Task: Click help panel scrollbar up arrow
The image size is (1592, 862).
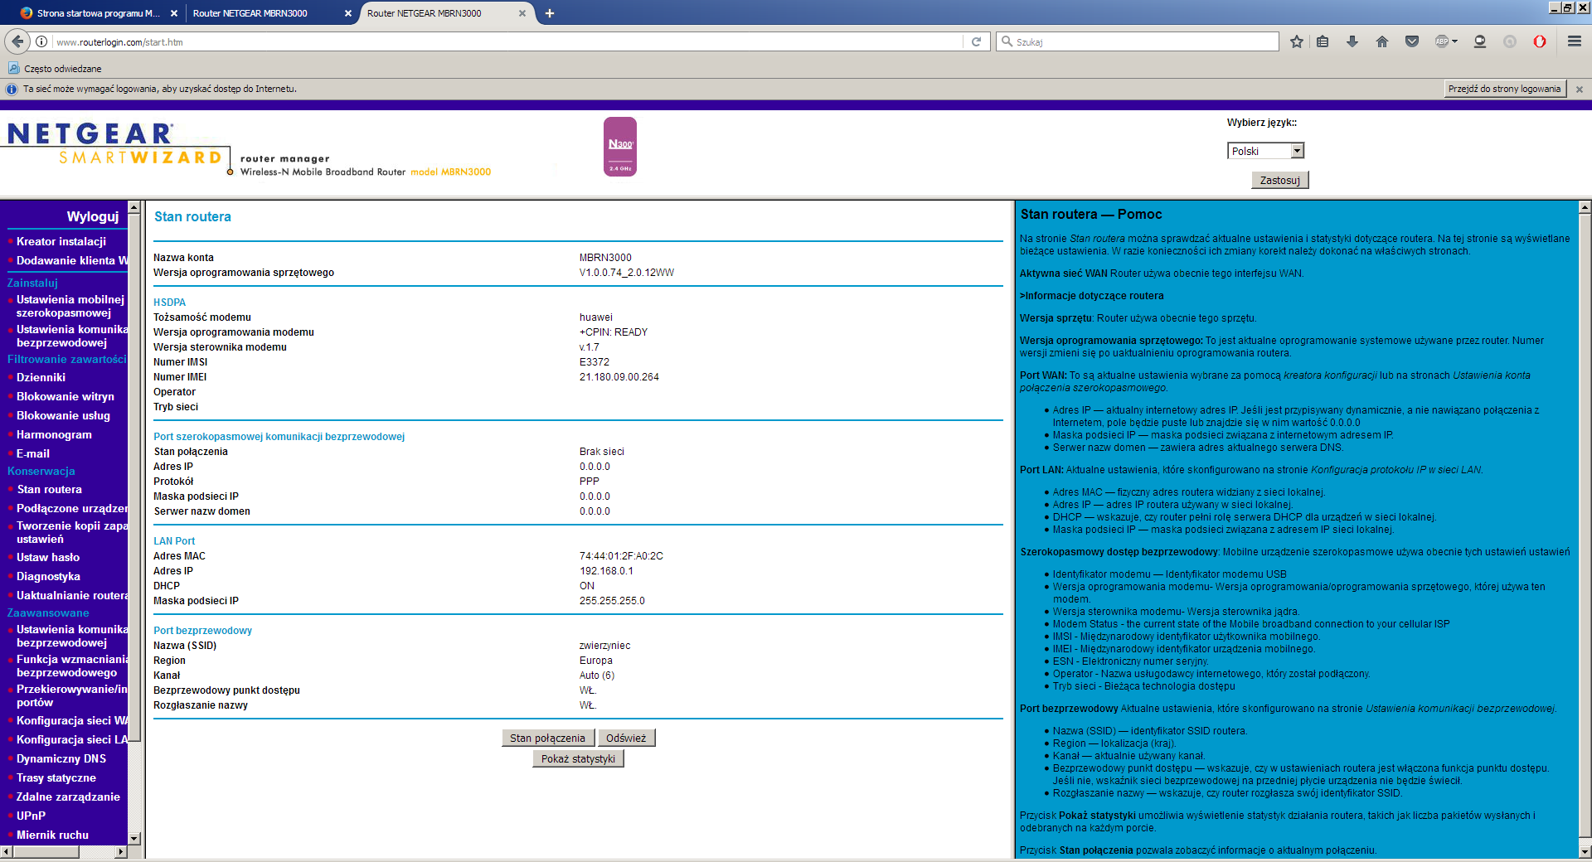Action: click(1585, 207)
